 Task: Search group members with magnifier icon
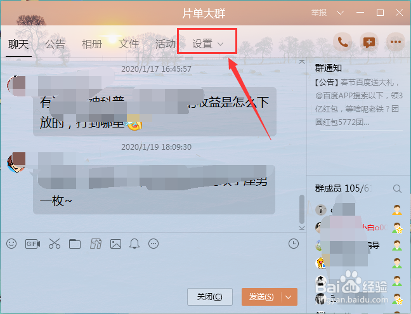(x=397, y=188)
